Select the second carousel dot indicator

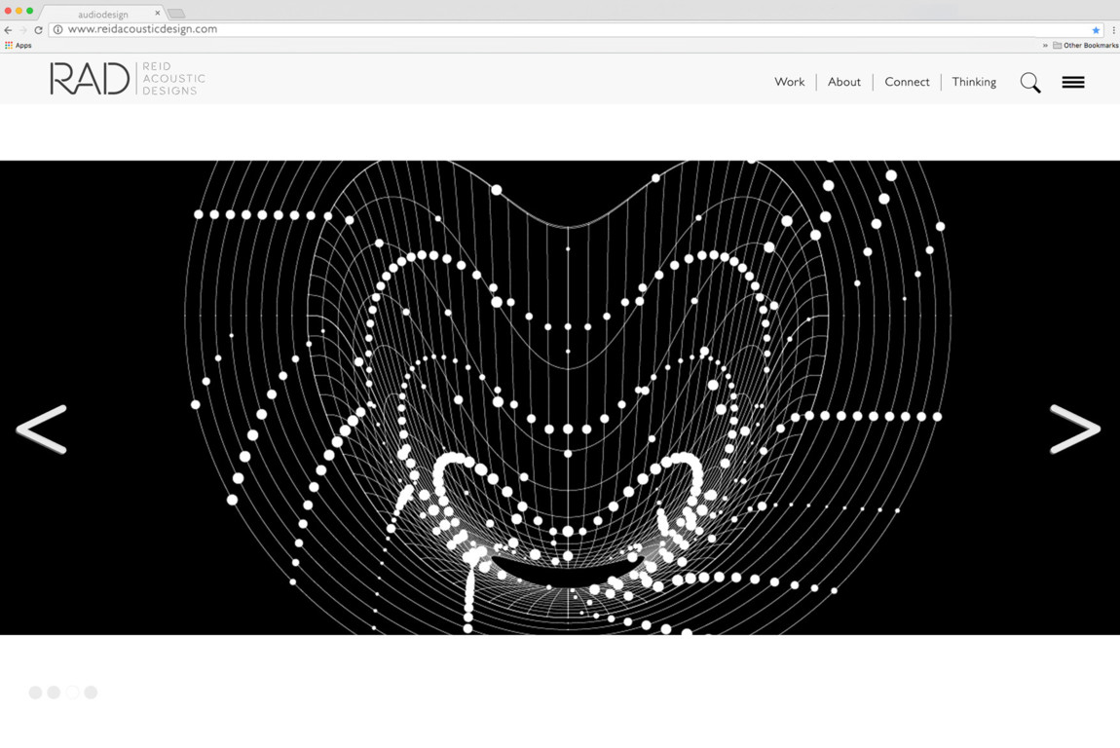pos(54,692)
